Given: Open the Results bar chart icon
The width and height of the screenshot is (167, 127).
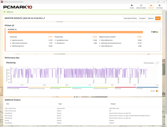Looking at the screenshot, I should point(151,5).
